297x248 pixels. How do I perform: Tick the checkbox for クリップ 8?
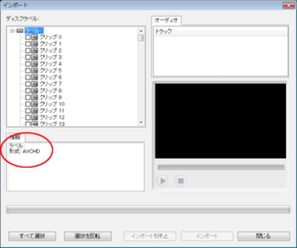28,90
